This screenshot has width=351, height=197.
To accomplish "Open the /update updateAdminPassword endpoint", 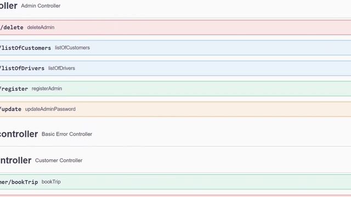I will point(175,109).
